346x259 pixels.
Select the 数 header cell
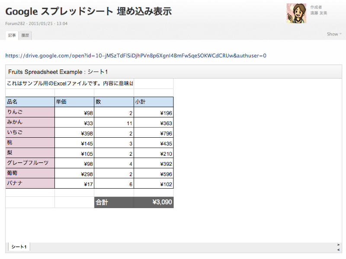coord(114,102)
